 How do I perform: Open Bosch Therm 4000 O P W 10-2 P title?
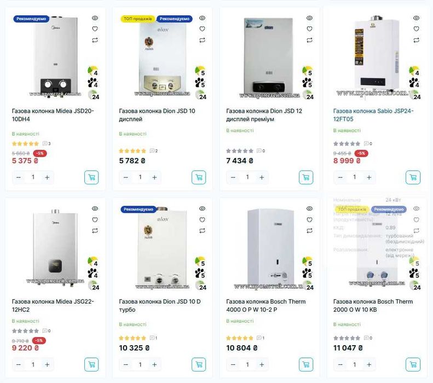(x=265, y=305)
